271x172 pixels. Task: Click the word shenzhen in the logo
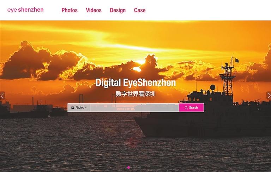tap(31, 10)
